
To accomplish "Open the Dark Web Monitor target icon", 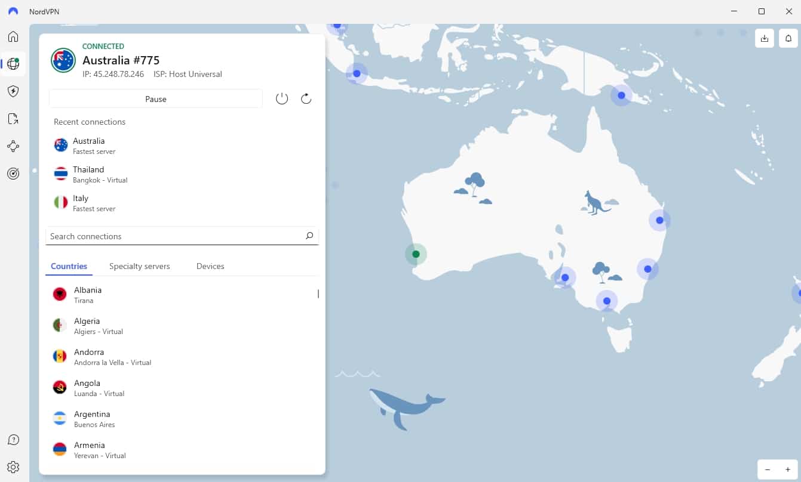I will click(13, 174).
